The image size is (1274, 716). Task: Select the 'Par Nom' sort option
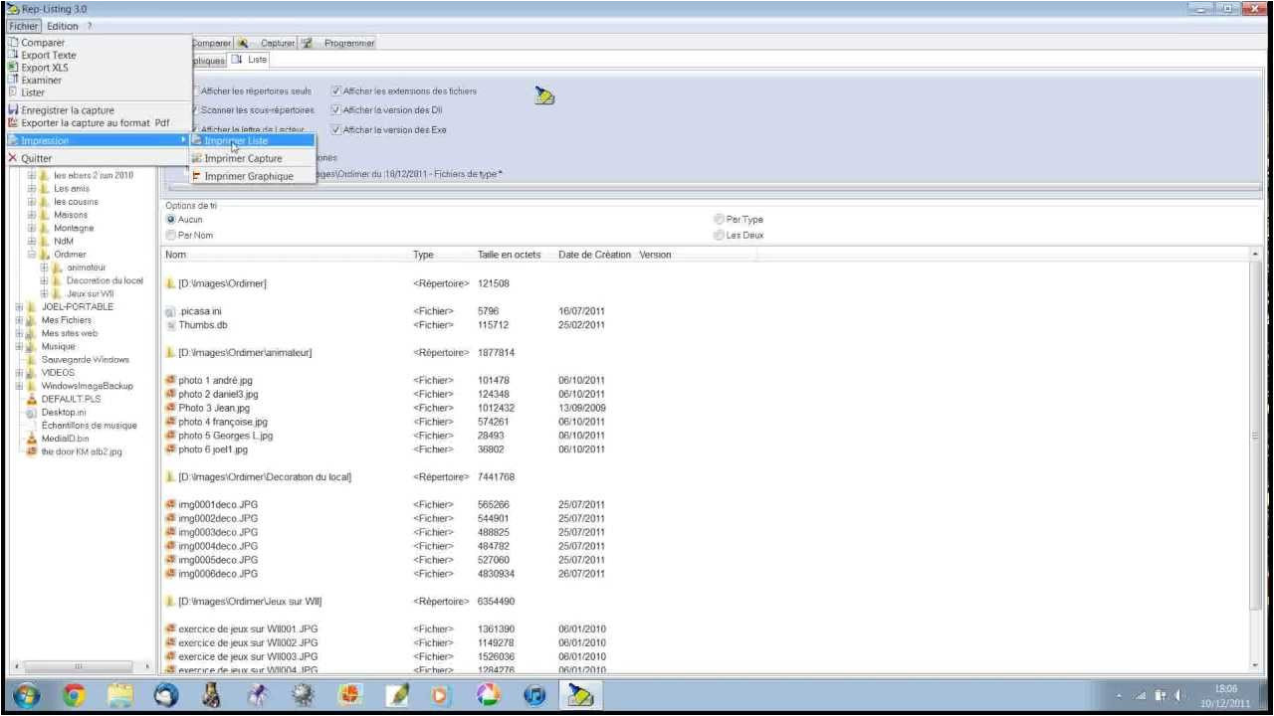pyautogui.click(x=171, y=236)
